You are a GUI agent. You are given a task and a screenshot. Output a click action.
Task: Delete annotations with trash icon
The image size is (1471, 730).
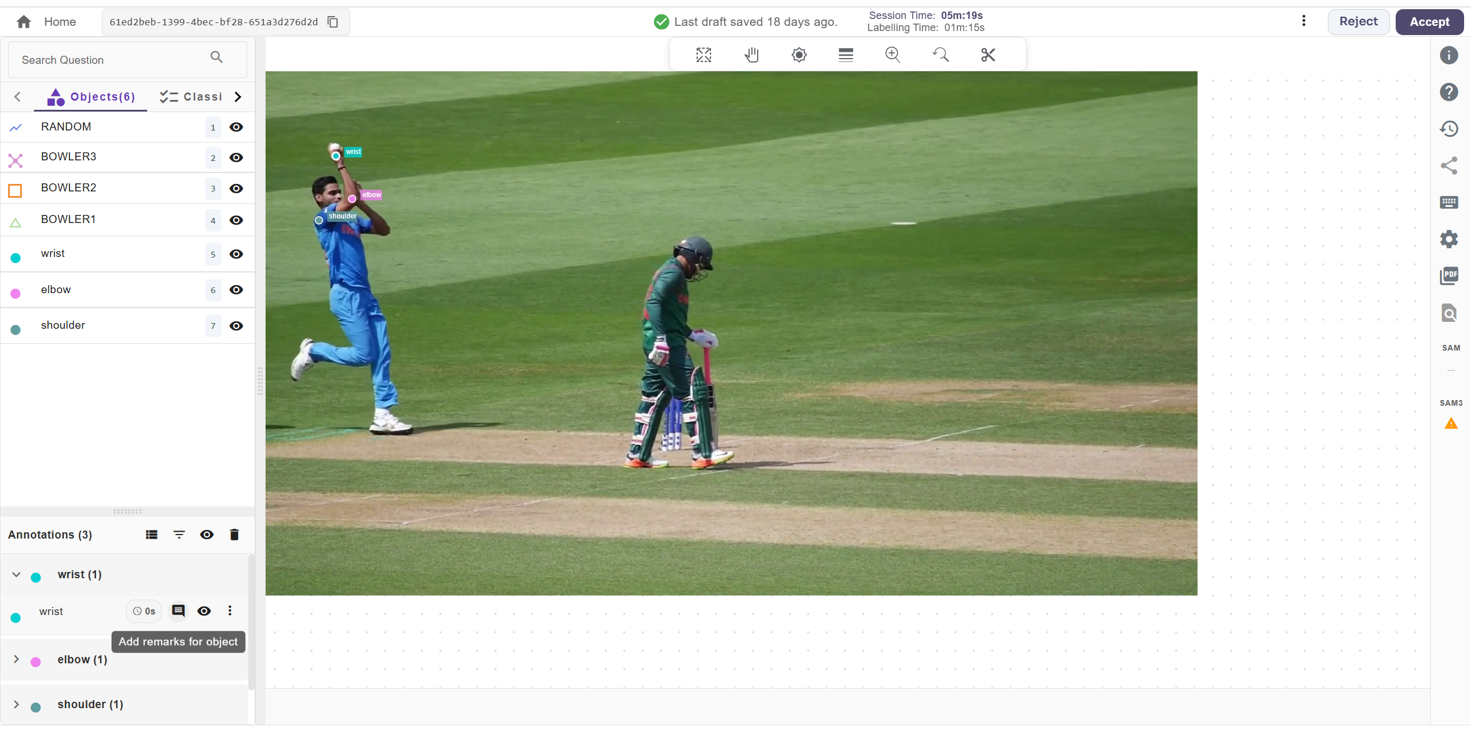tap(234, 535)
